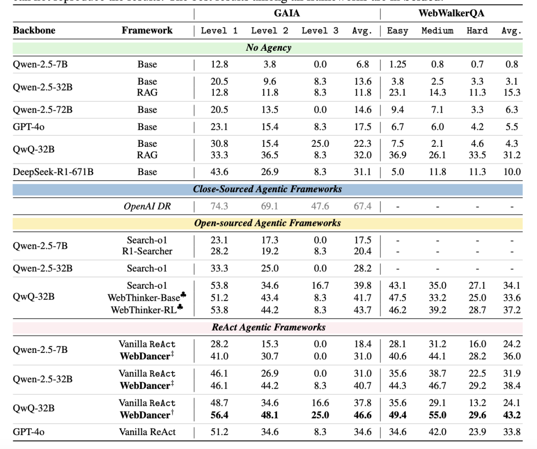The width and height of the screenshot is (537, 449).
Task: Select R1-Searcher's GAIA average 20.4
Action: tap(362, 251)
